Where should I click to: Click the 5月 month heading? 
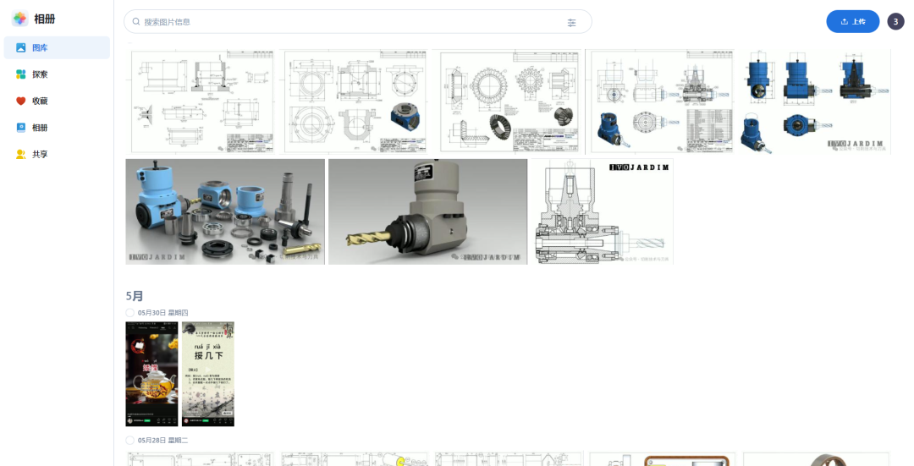tap(135, 296)
